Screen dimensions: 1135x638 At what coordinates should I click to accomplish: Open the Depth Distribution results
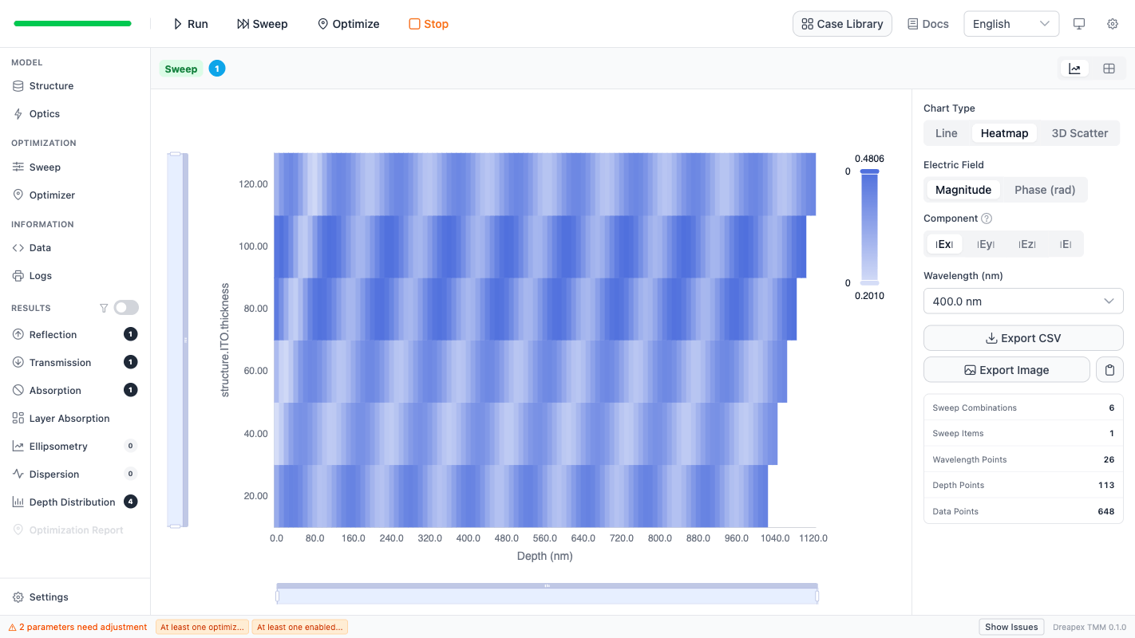(x=71, y=502)
